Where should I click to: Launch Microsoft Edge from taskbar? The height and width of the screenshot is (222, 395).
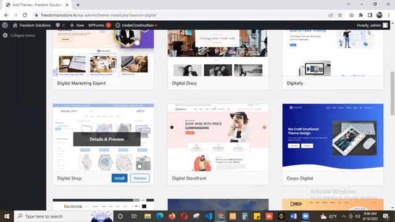point(160,216)
